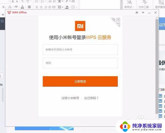Switch to QR code login
The width and height of the screenshot is (165, 133).
click(116, 22)
